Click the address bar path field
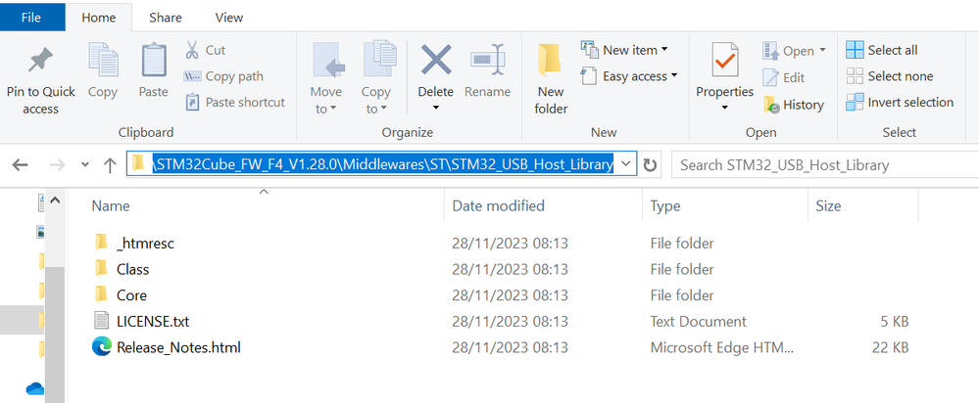Screen dimensions: 979x403 381,164
